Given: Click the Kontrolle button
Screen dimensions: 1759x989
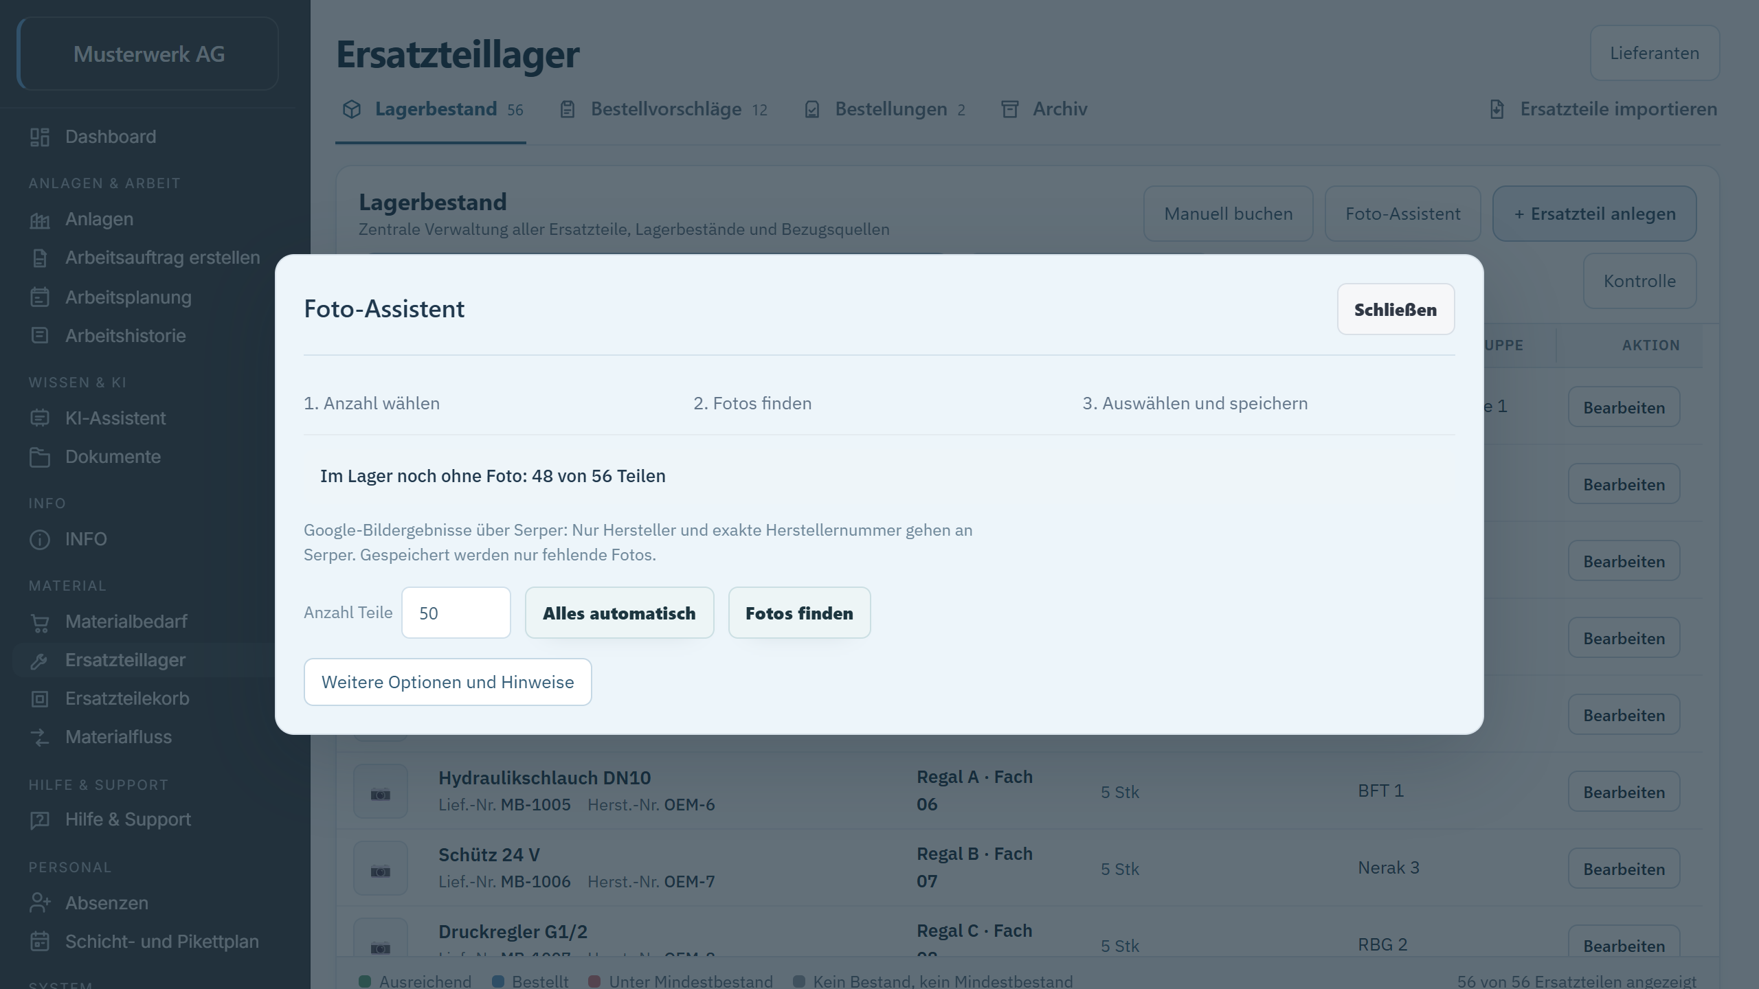Looking at the screenshot, I should [x=1639, y=281].
